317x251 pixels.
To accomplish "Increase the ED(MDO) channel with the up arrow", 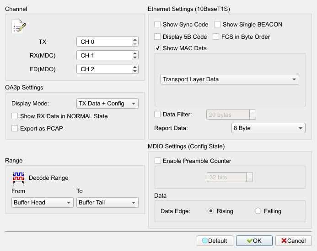I will tap(135, 67).
